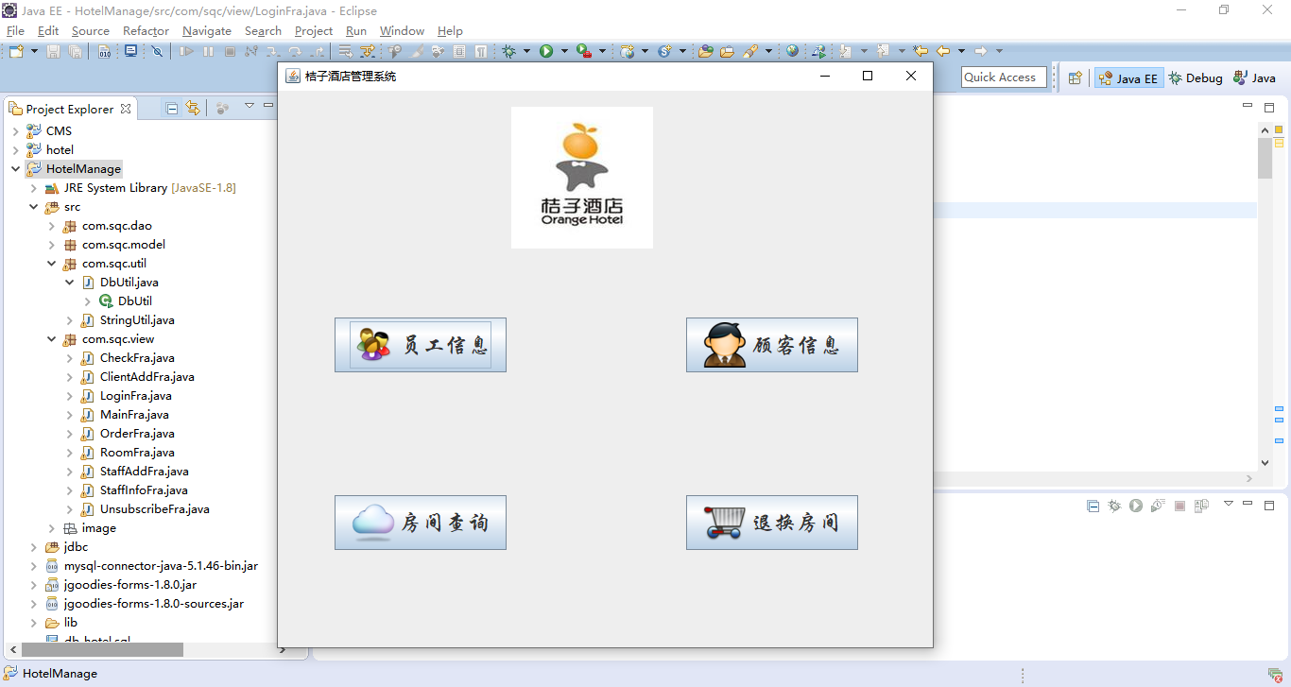Select mysql-connector-java-5.1.46-bin.jar item
The height and width of the screenshot is (687, 1291).
point(161,566)
